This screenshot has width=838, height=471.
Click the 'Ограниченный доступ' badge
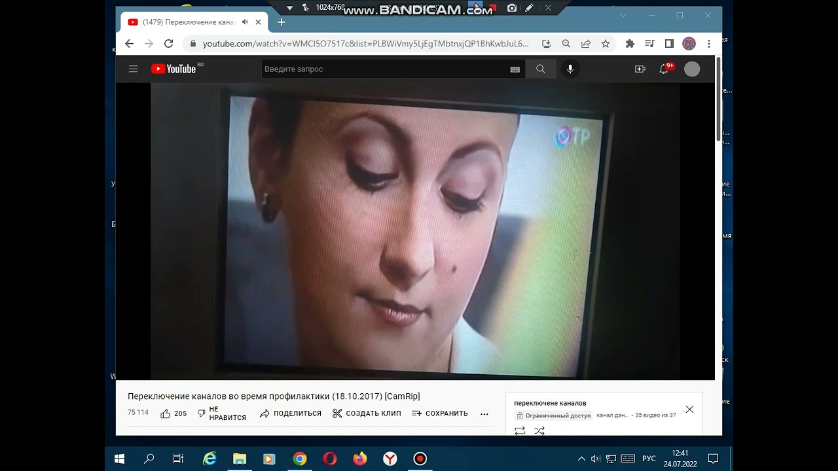click(554, 415)
